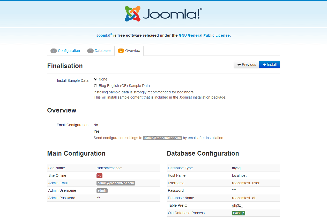This screenshot has height=218, width=327.
Task: Switch to the Database tab
Action: [102, 51]
